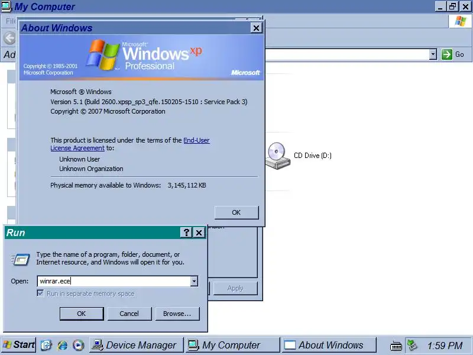Click Browse... in the Run dialog
Screen dimensions: 473x355
click(177, 314)
